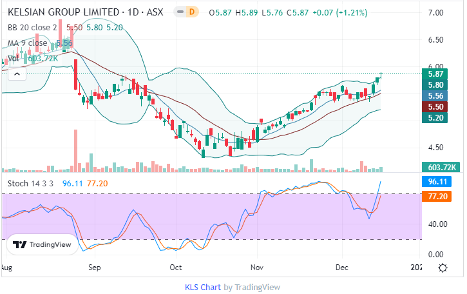Click the 5.87 current price label

point(434,74)
